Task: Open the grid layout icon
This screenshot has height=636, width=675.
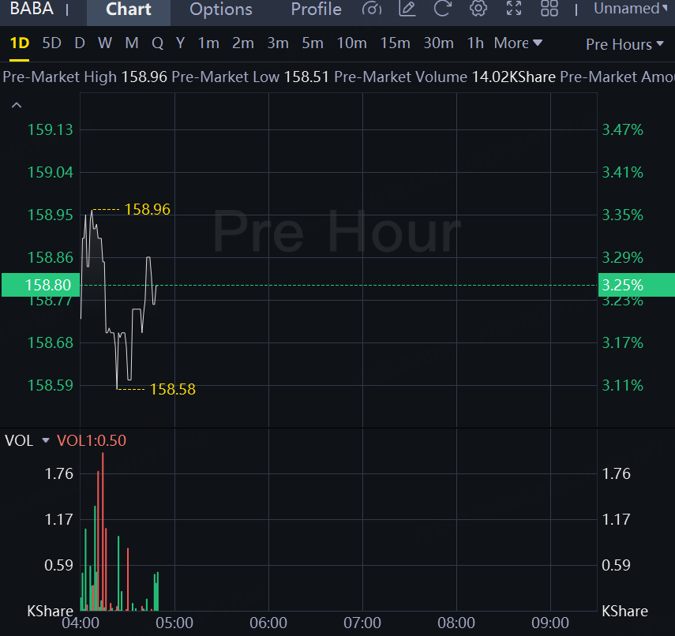Action: pyautogui.click(x=549, y=9)
